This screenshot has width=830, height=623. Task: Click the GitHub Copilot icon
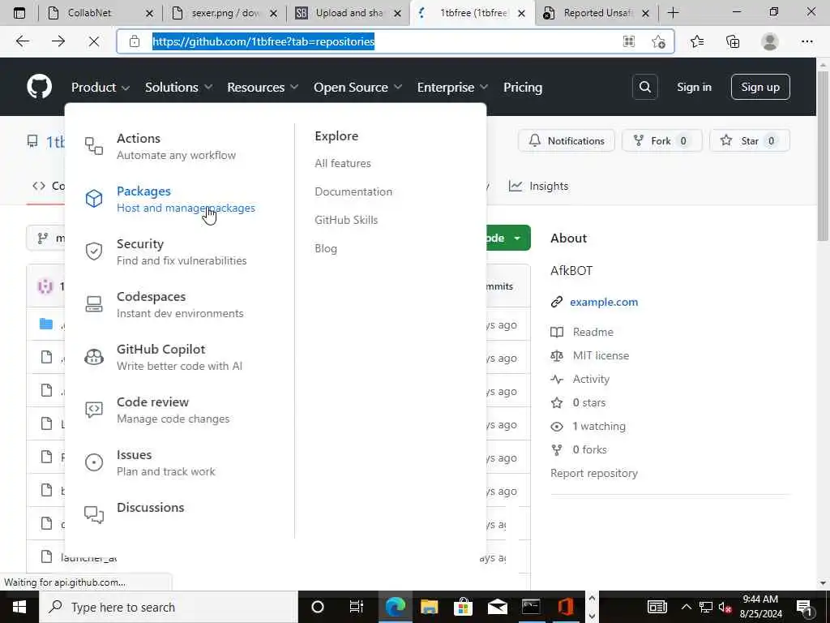[x=94, y=357]
